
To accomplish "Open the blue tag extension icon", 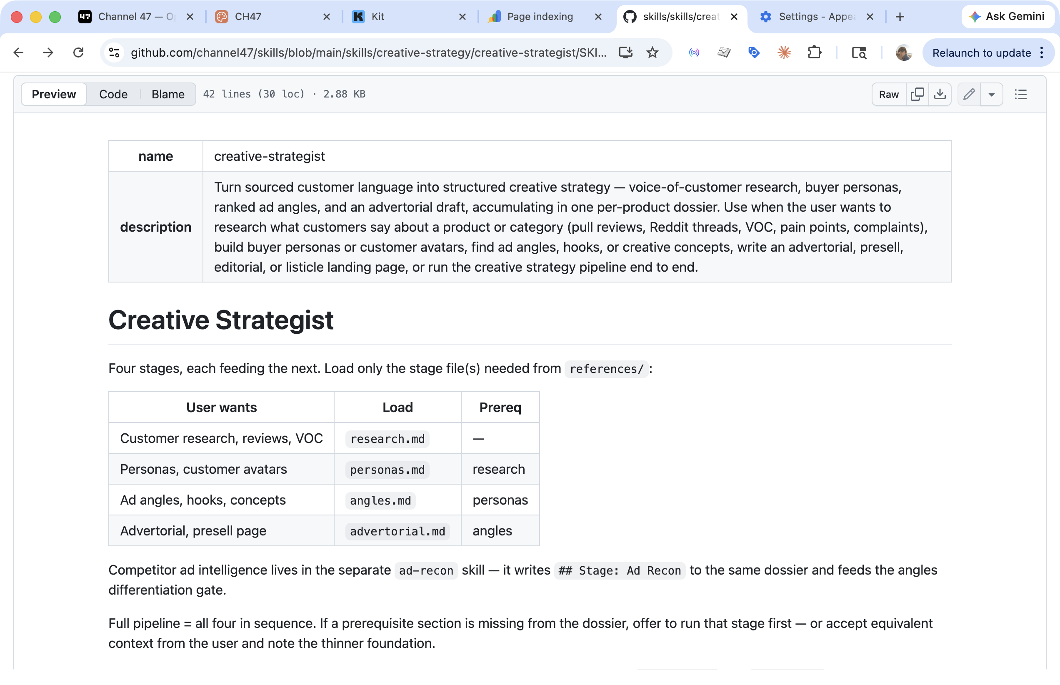I will [753, 52].
